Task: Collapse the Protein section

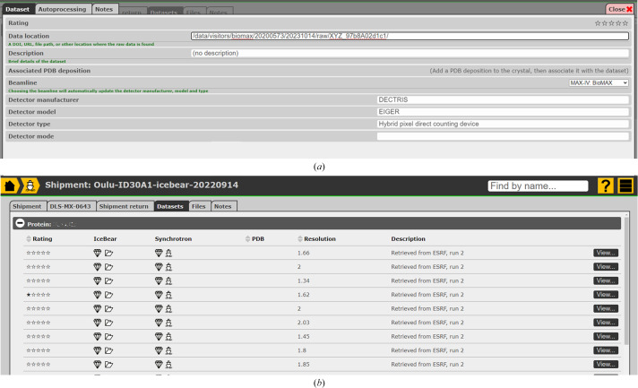Action: click(19, 223)
